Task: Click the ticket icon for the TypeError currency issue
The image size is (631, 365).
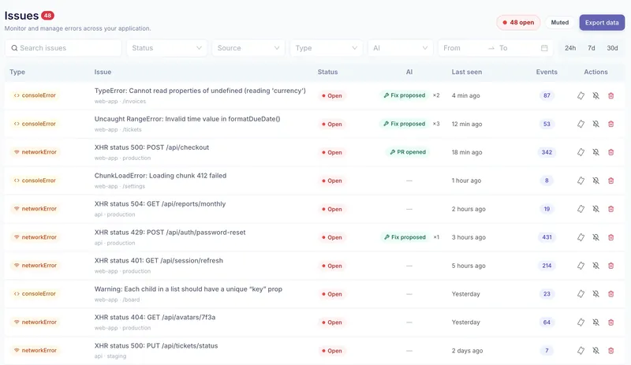Action: tap(581, 95)
